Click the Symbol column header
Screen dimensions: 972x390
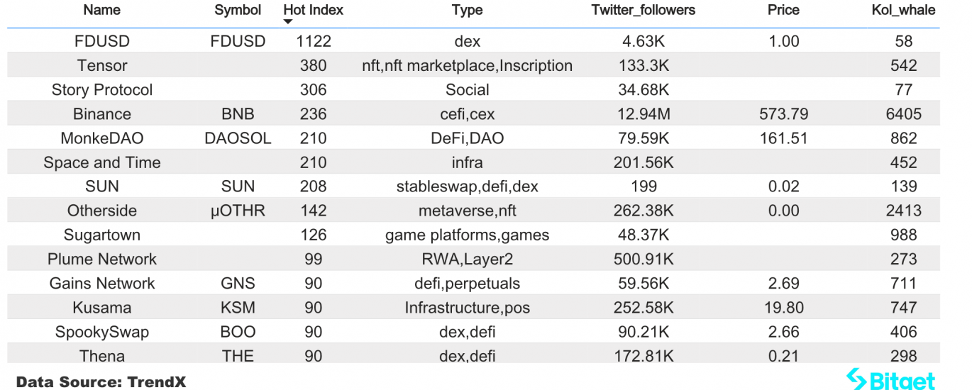click(238, 10)
